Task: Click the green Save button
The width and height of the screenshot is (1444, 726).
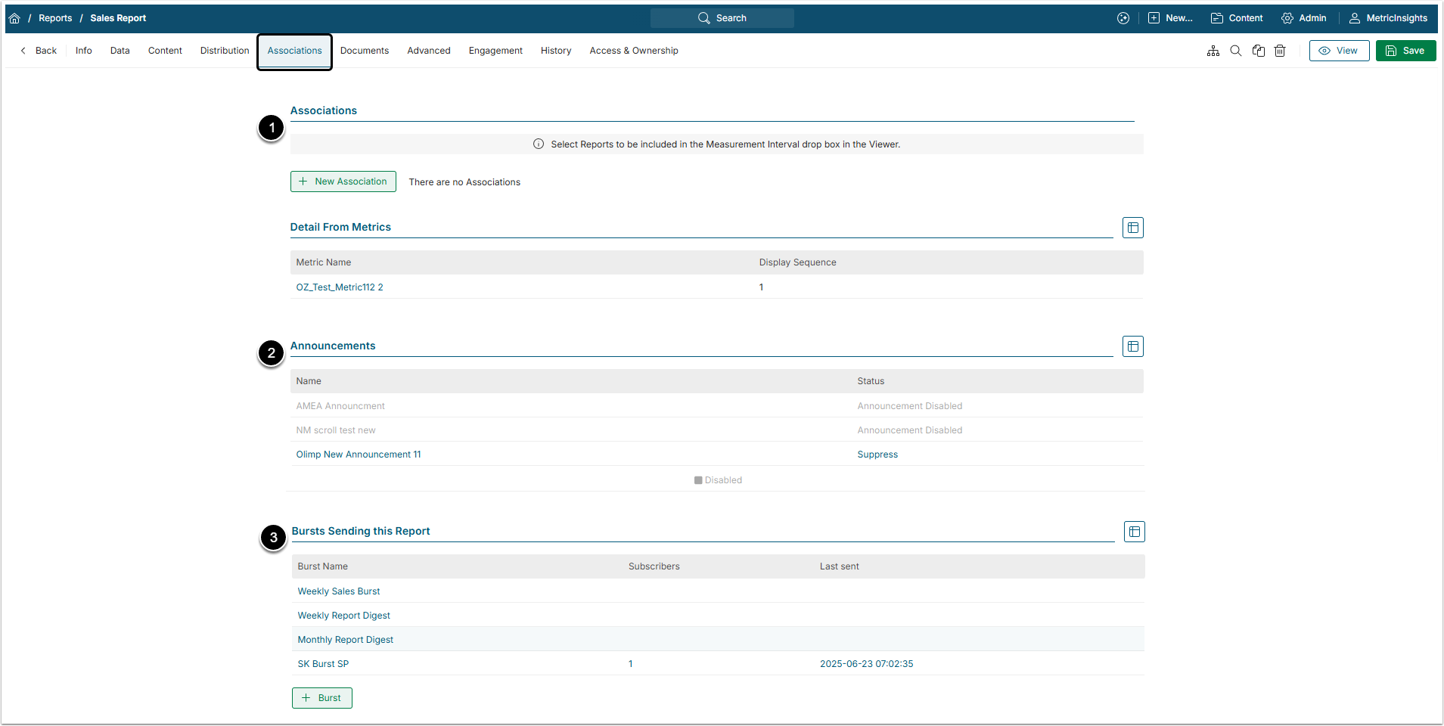Action: (x=1405, y=51)
